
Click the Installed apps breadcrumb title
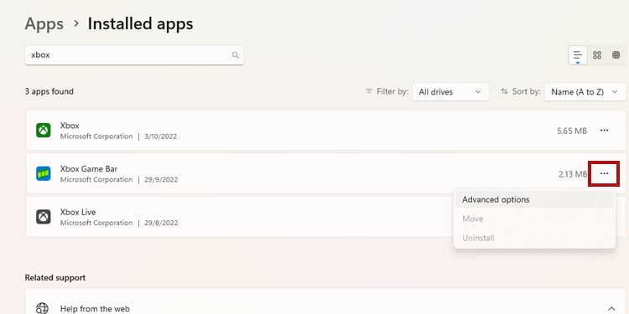click(x=140, y=23)
